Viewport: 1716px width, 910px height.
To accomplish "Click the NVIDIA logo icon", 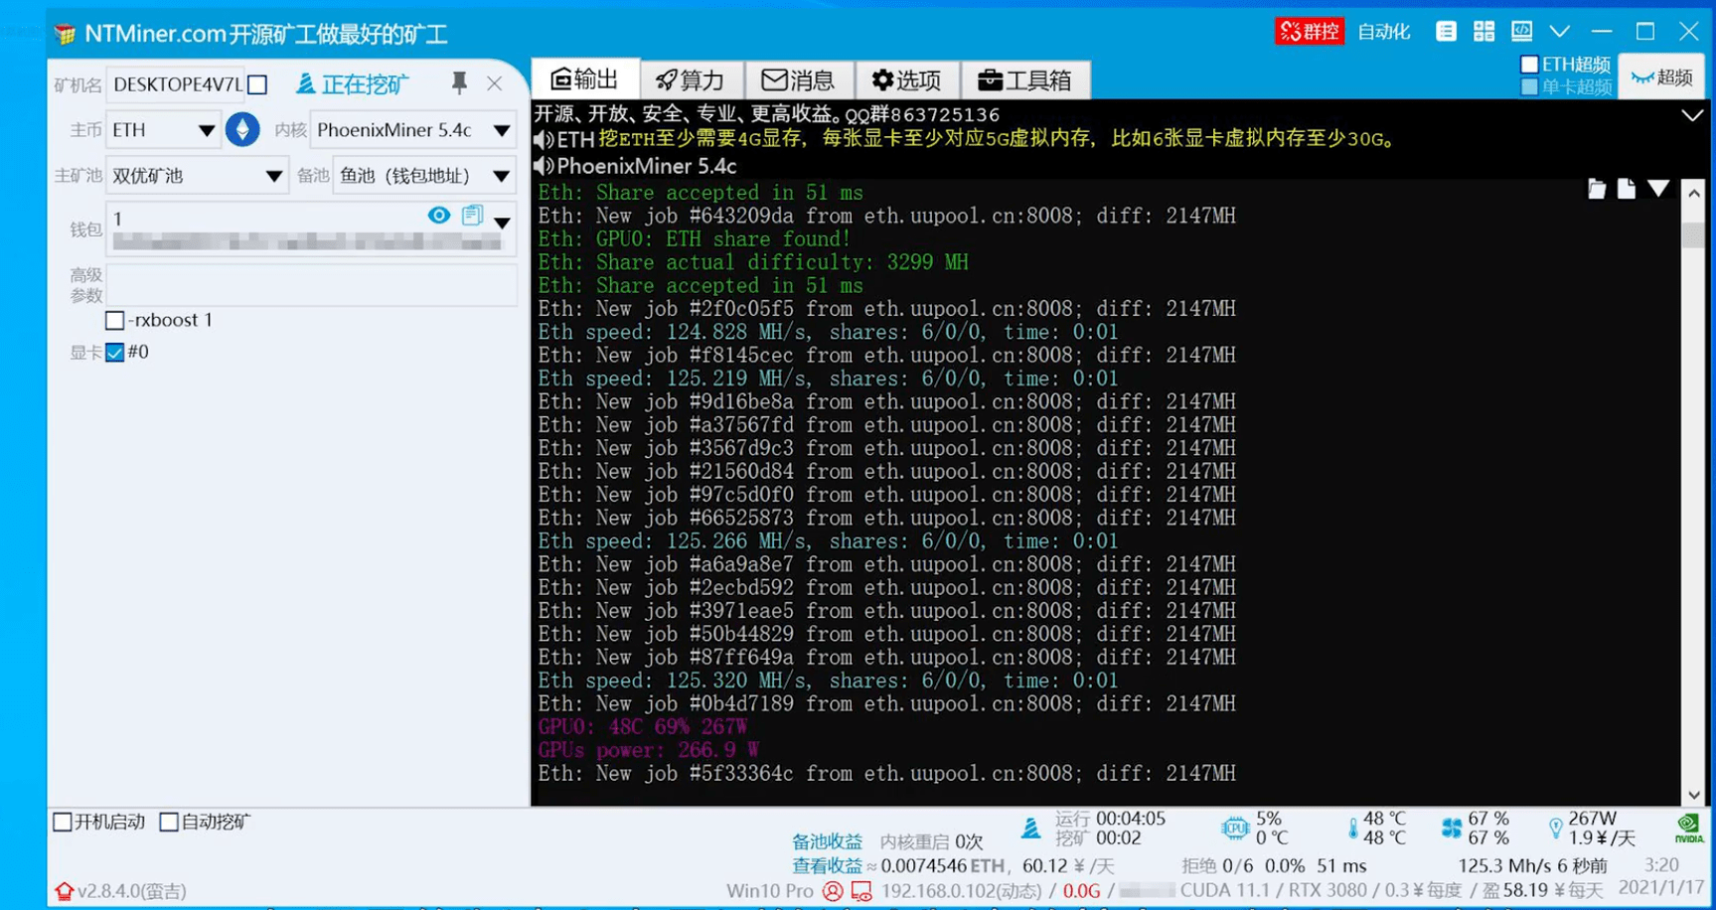I will tap(1688, 829).
